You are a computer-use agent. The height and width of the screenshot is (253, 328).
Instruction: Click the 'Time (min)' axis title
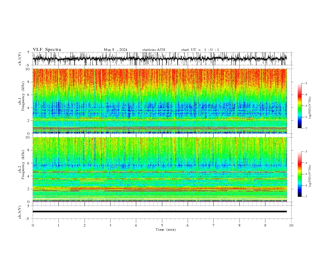click(166, 229)
